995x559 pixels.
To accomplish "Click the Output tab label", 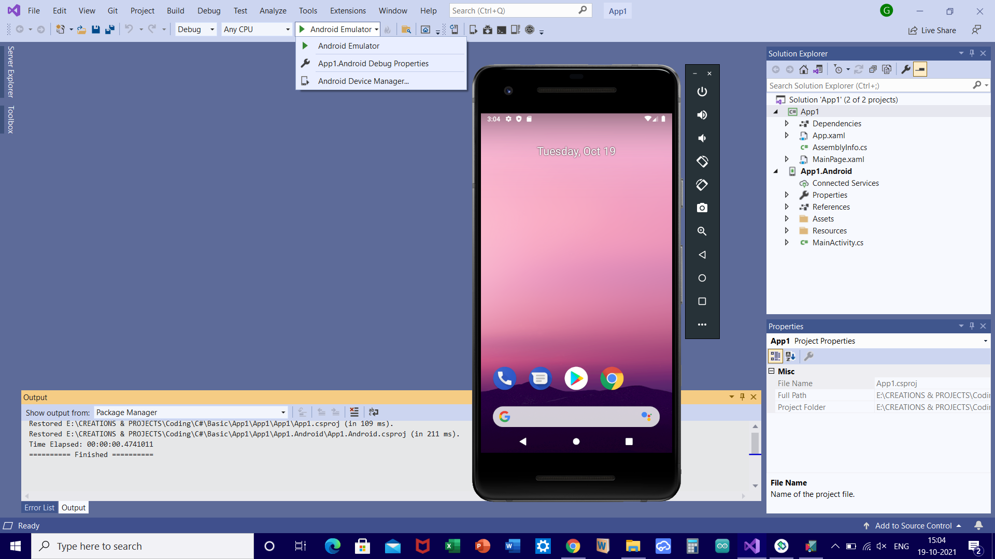I will [x=73, y=508].
